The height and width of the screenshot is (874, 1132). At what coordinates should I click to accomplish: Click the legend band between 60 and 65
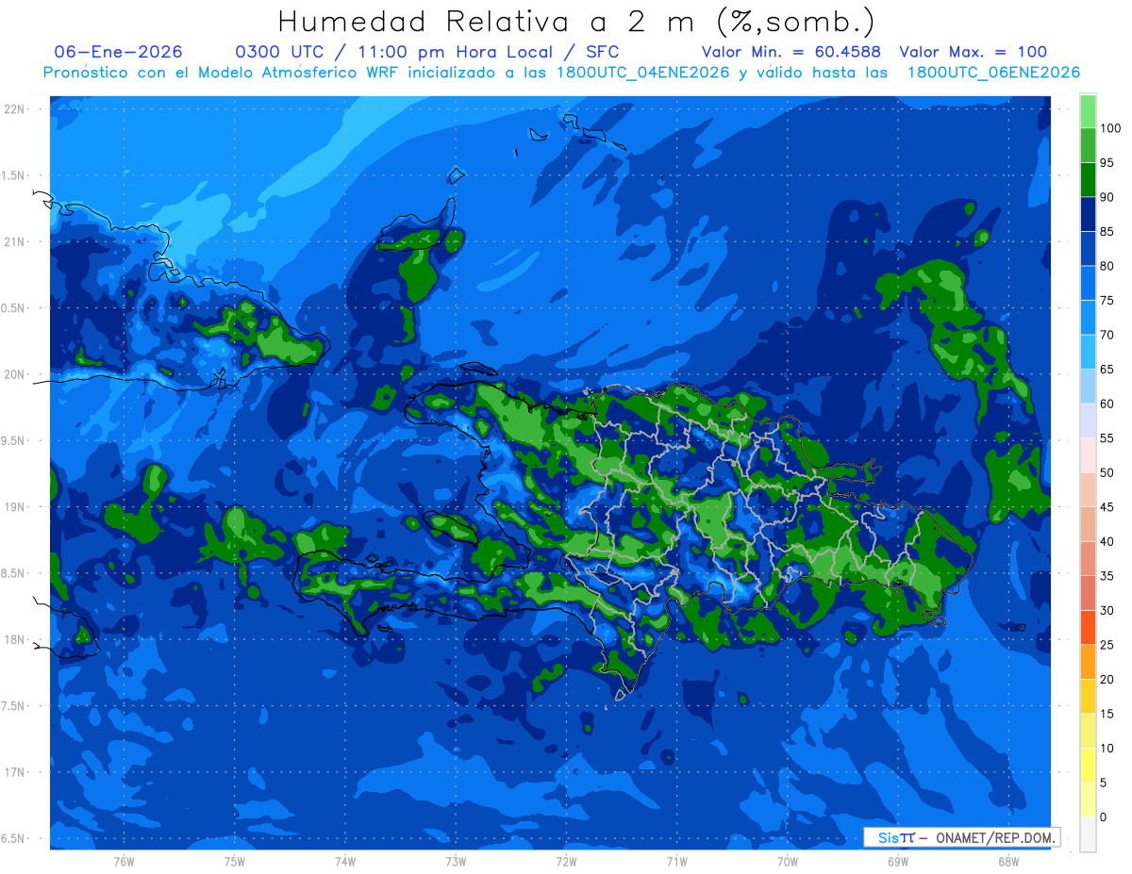[x=1088, y=387]
